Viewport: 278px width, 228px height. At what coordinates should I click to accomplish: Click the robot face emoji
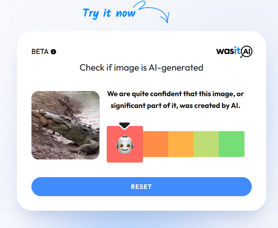click(125, 145)
